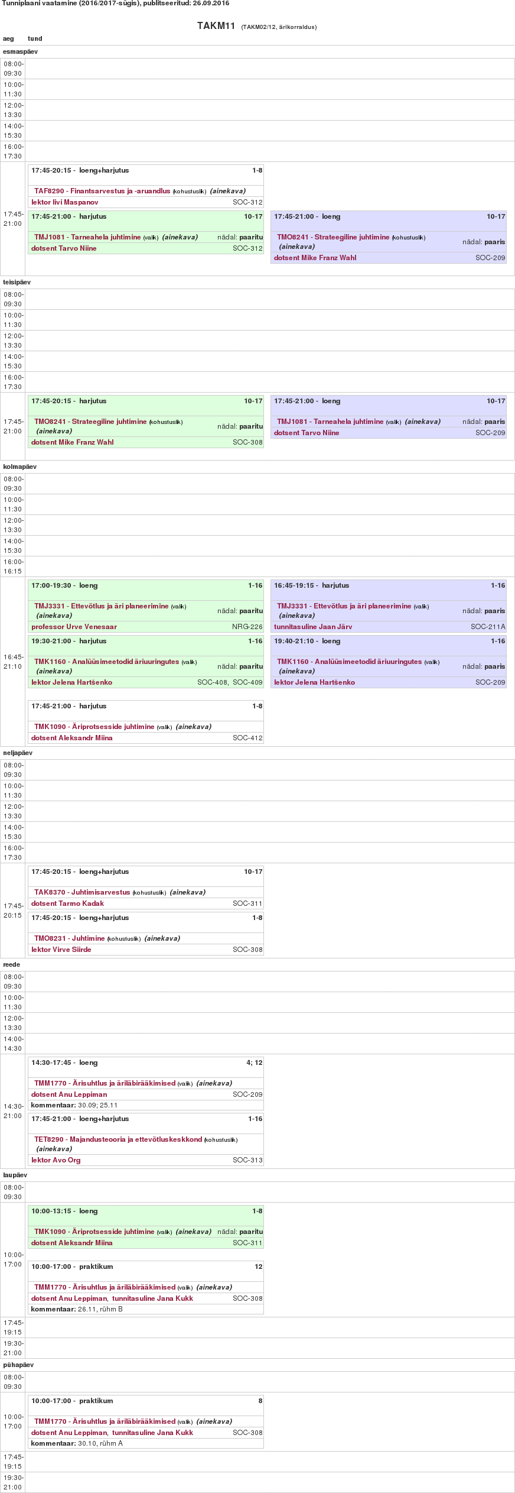Screen dimensions: 515x1493
Task: Click dotsent Tarmo Kadak link
Action: pyautogui.click(x=67, y=903)
